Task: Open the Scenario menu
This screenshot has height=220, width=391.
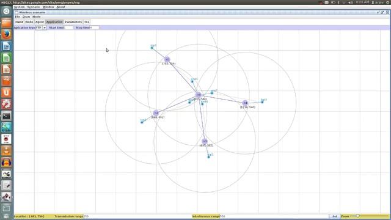Action: [34, 7]
